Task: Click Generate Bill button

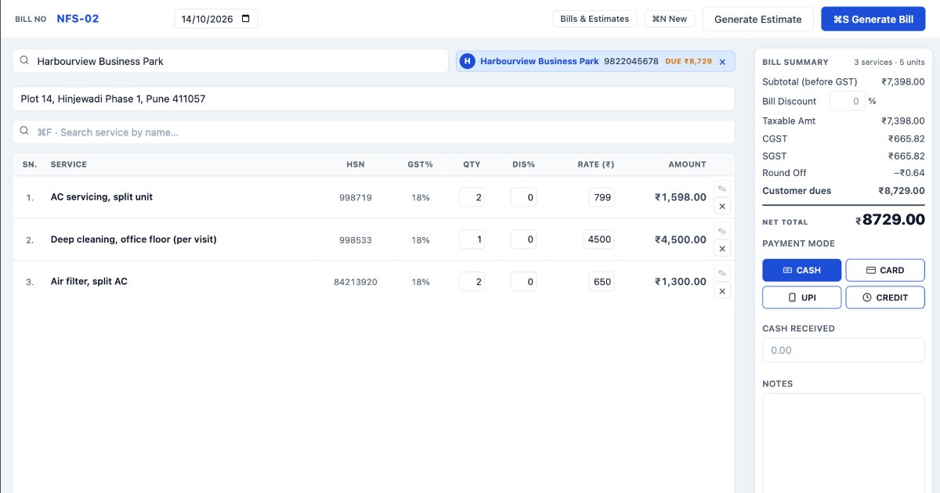Action: pyautogui.click(x=873, y=19)
